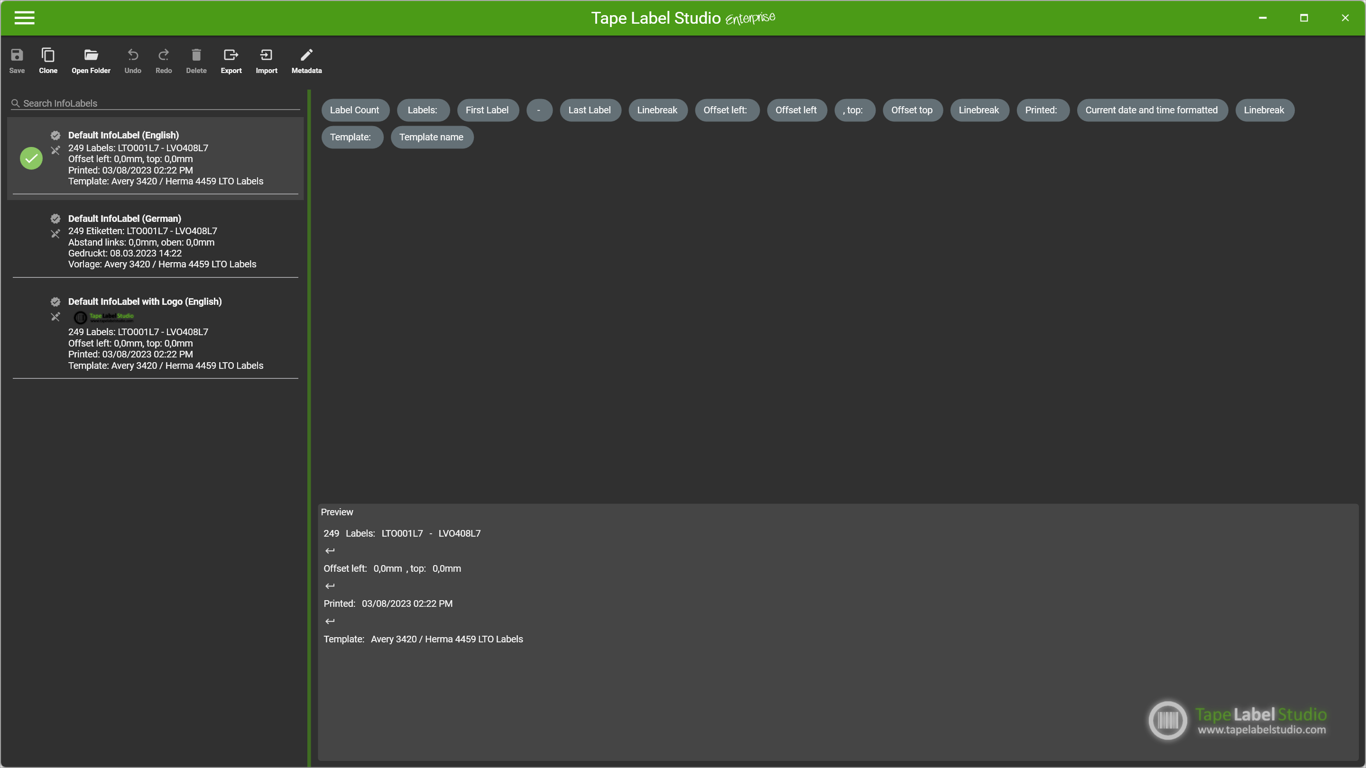Click the 'Template:' text chip
The image size is (1366, 768).
coord(351,137)
